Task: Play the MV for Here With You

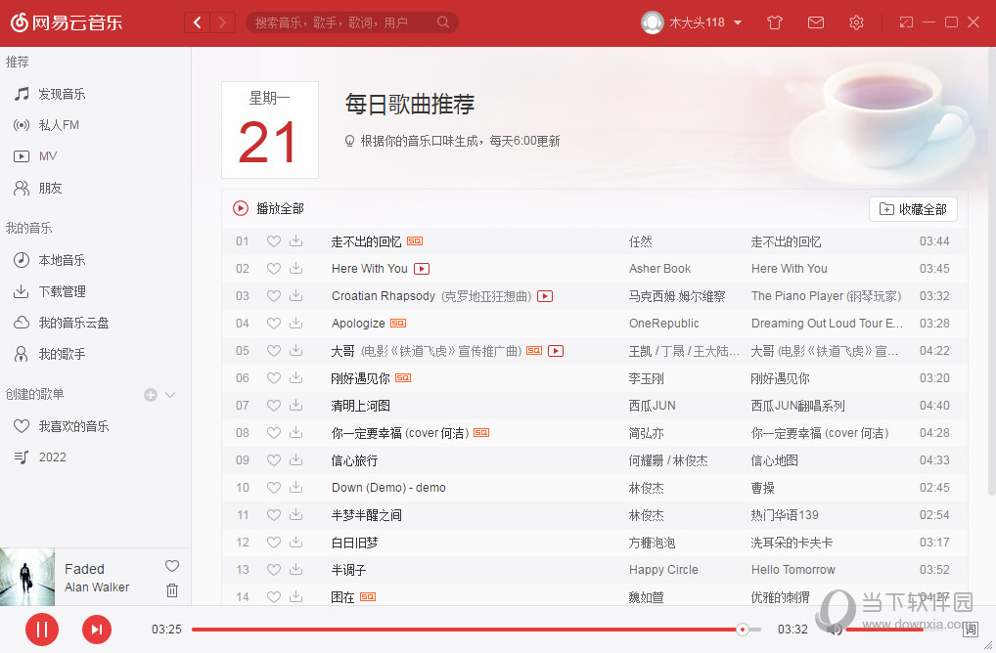Action: click(x=422, y=268)
